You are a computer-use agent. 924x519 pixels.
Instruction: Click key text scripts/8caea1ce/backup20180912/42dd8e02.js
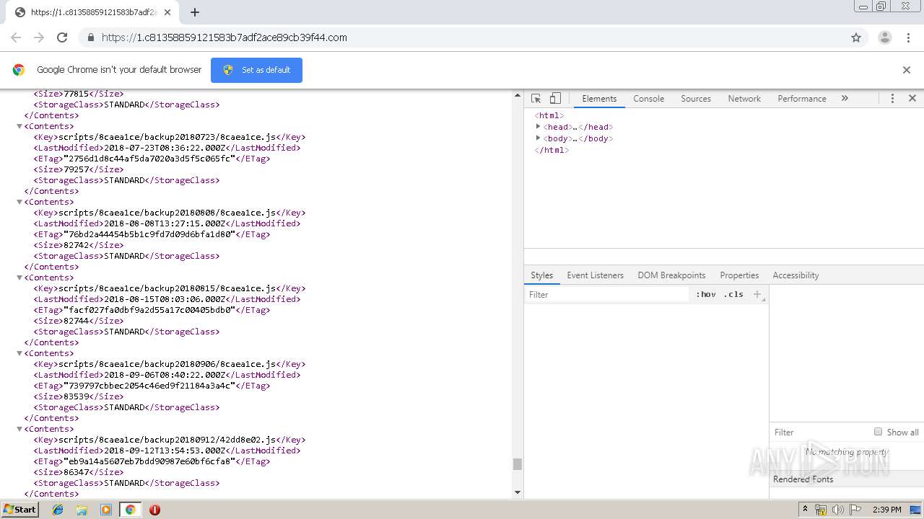coord(167,440)
